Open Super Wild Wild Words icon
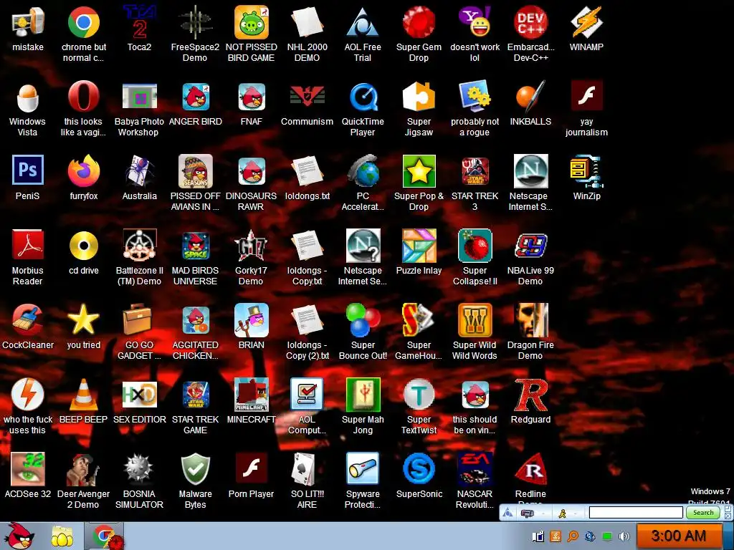This screenshot has height=550, width=734. pyautogui.click(x=475, y=320)
